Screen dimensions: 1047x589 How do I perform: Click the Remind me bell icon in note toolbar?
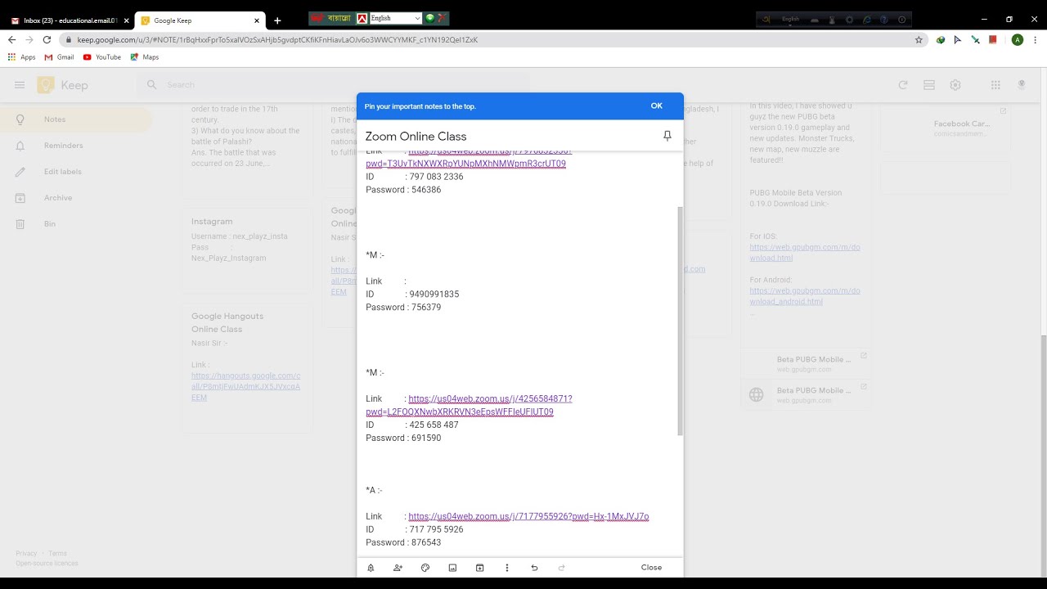[371, 568]
